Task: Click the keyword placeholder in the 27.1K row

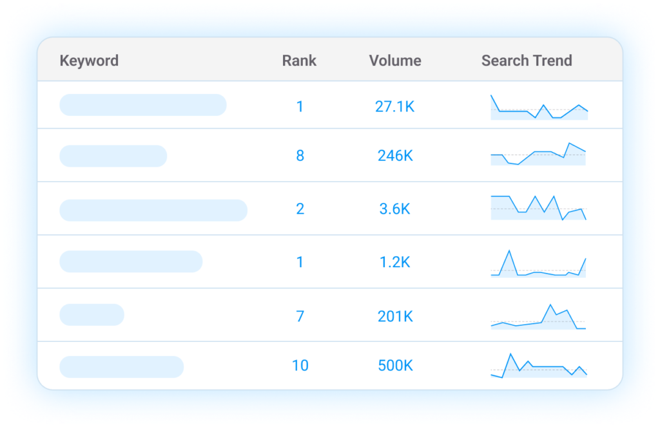Action: [x=143, y=105]
